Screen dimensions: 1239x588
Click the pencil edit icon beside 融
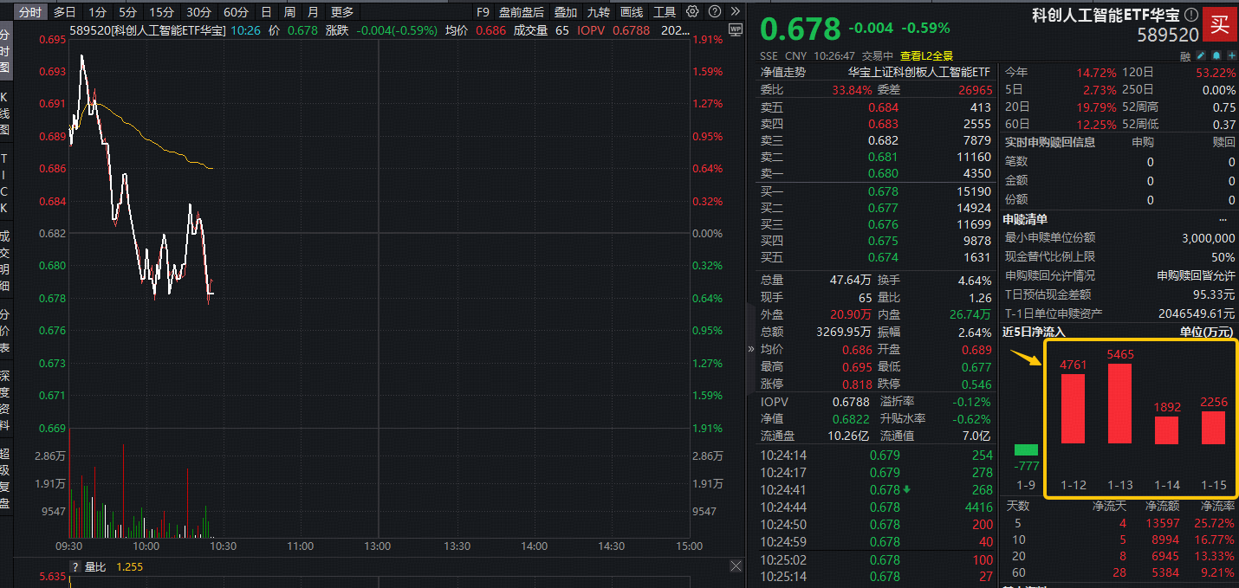coord(1202,55)
